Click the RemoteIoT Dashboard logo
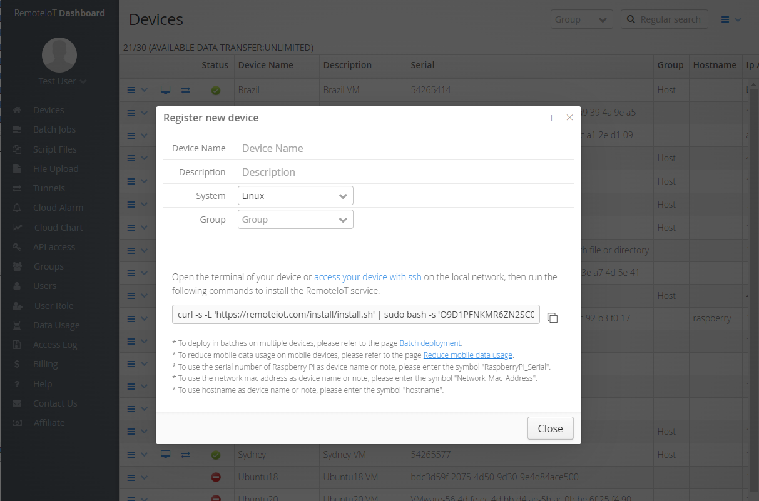The image size is (759, 501). (x=59, y=13)
